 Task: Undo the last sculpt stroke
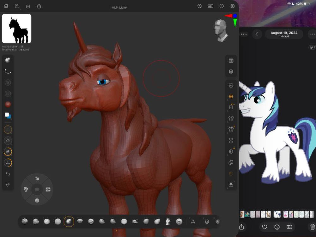click(8, 173)
